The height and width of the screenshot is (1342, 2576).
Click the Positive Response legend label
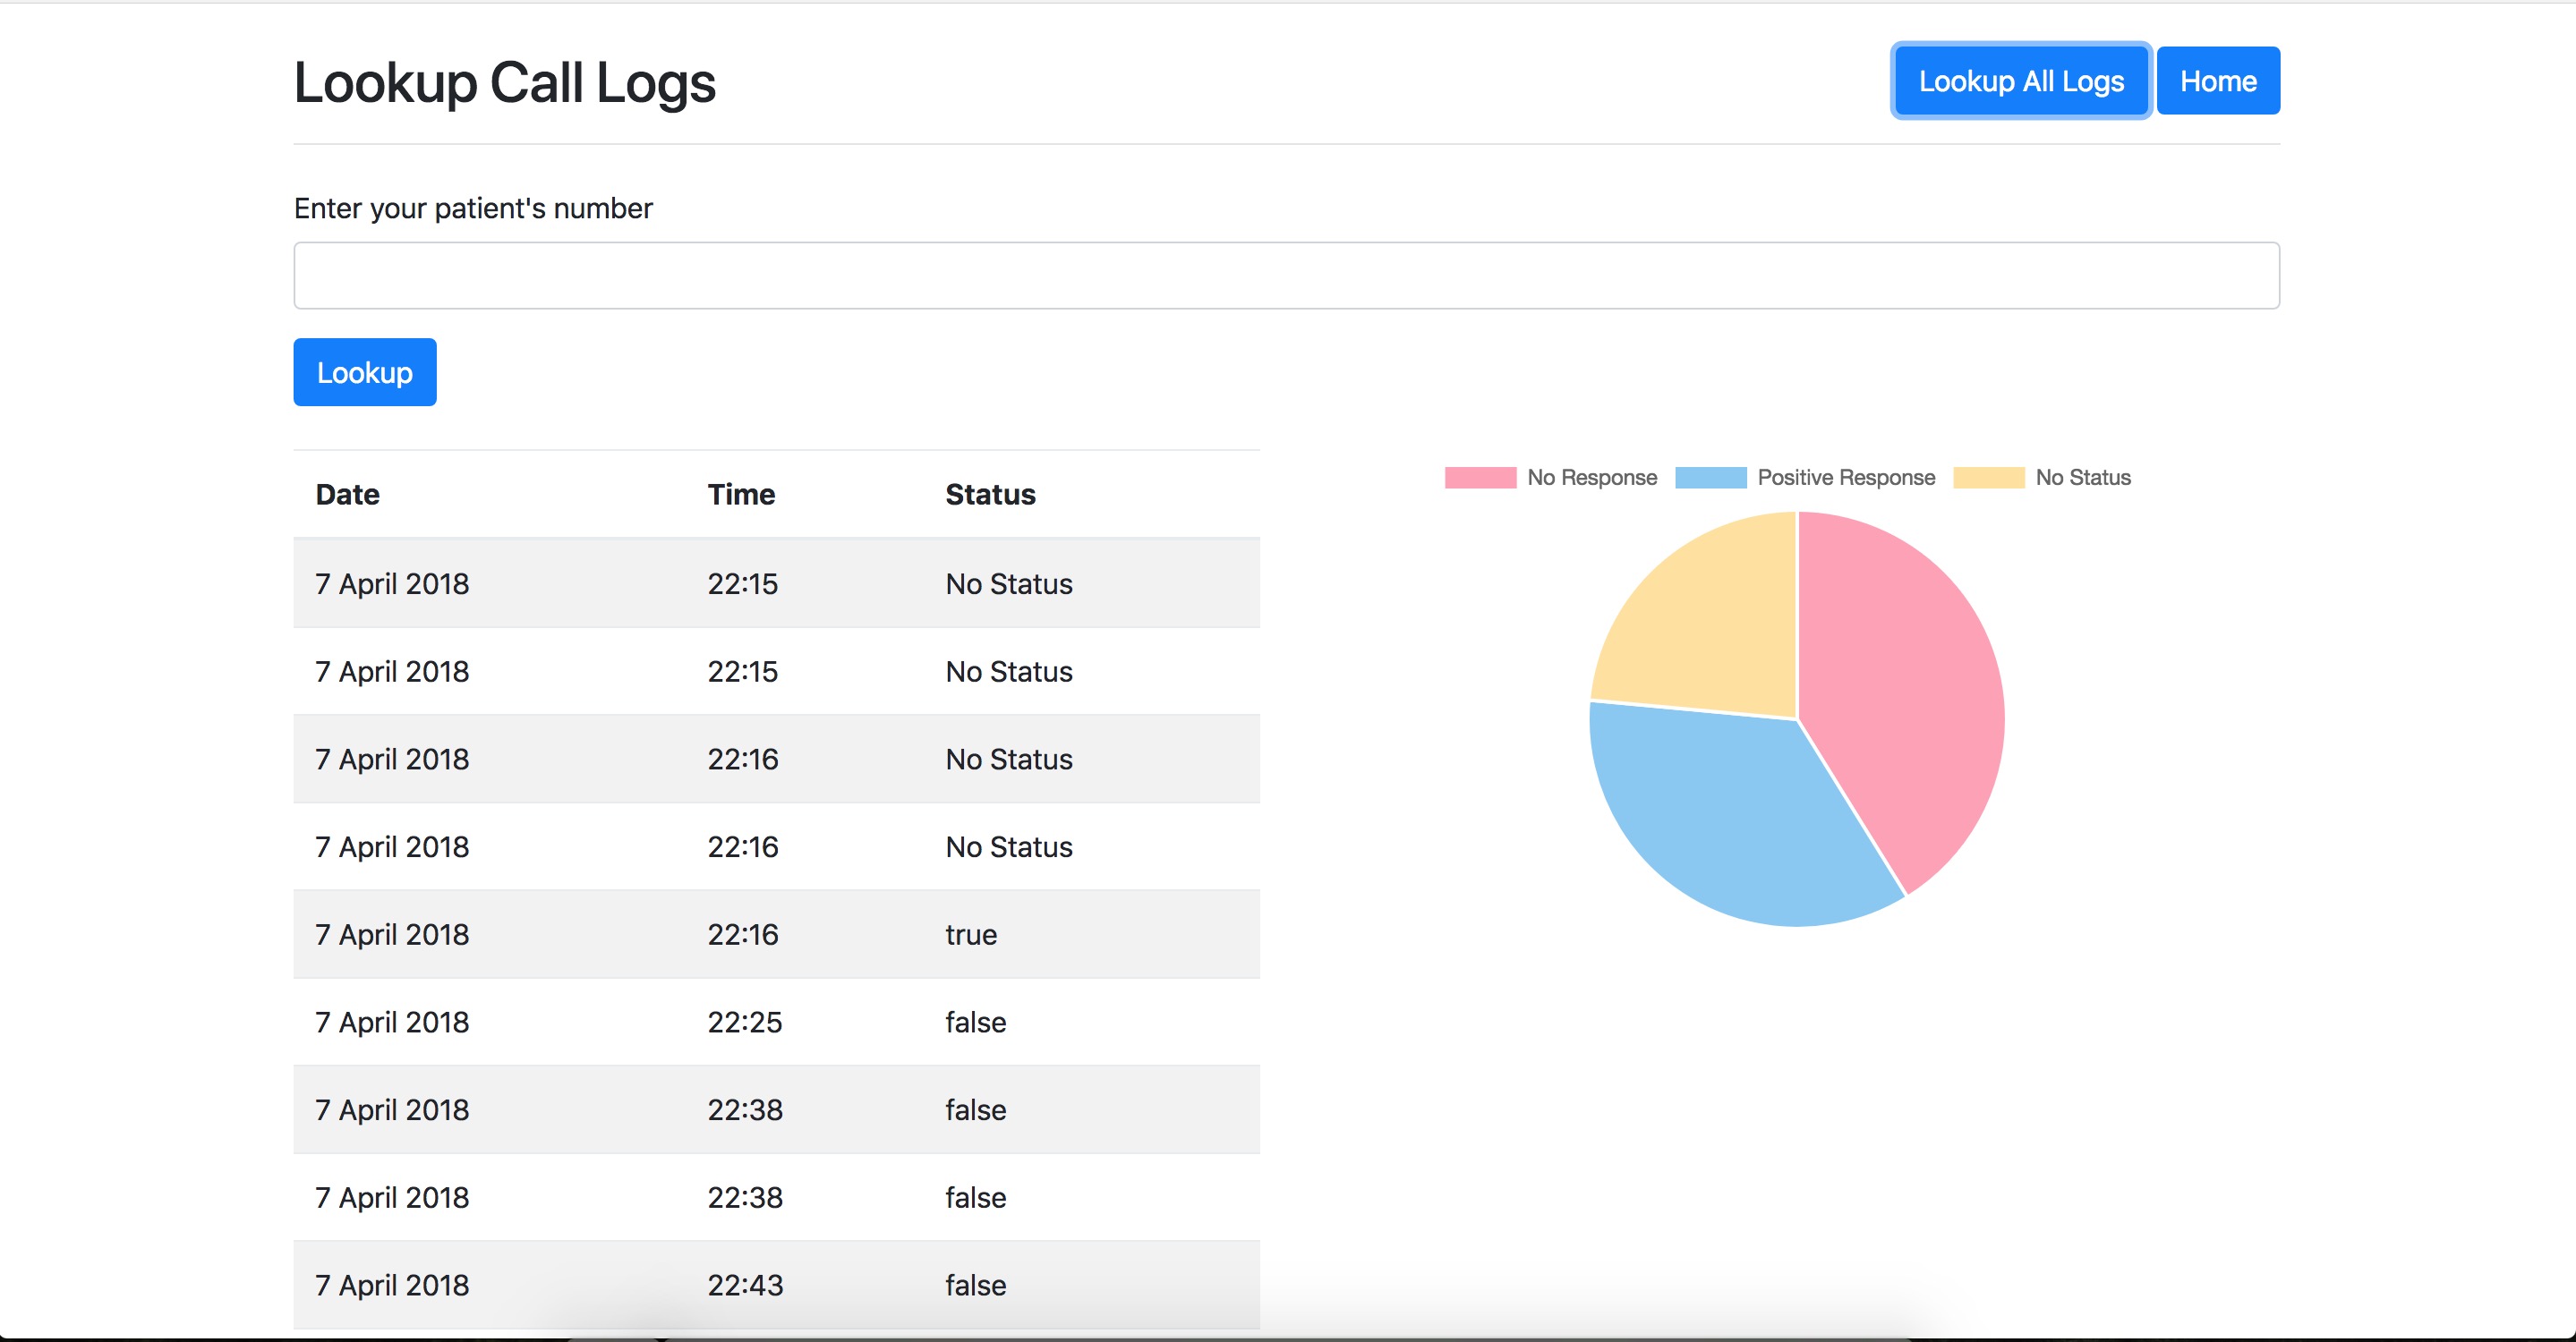[1846, 478]
